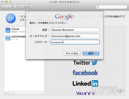Click the toolbar search field
Screen dimensions: 129x99
[x=112, y=7]
